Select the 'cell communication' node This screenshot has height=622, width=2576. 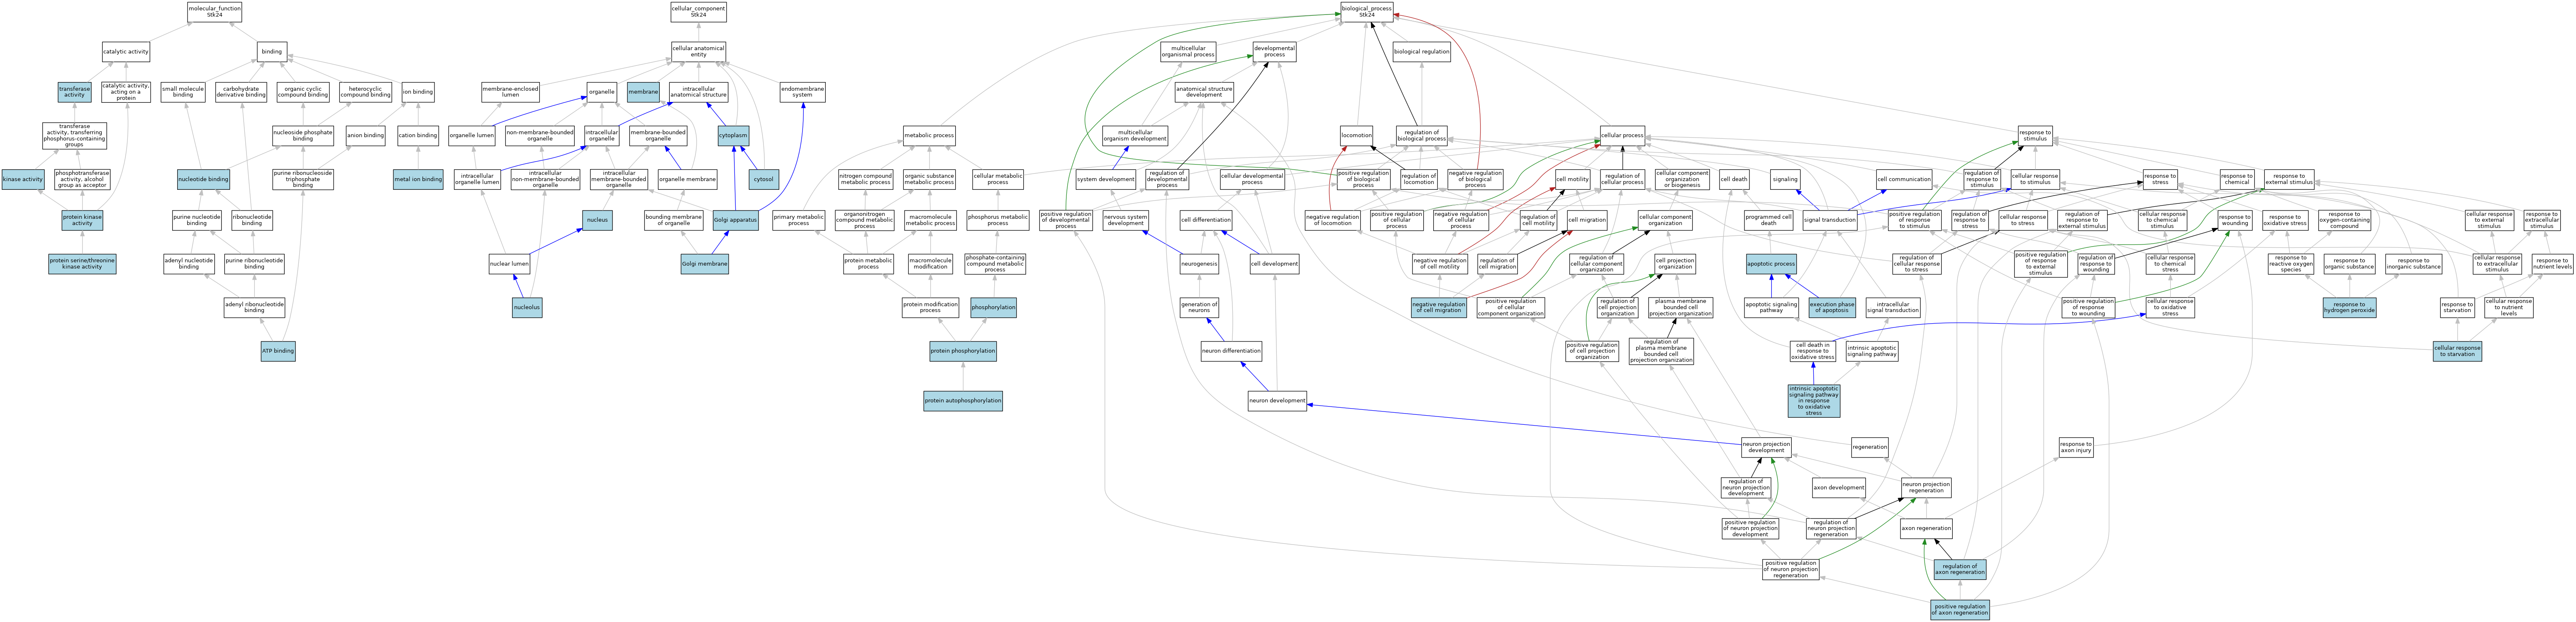[1904, 180]
